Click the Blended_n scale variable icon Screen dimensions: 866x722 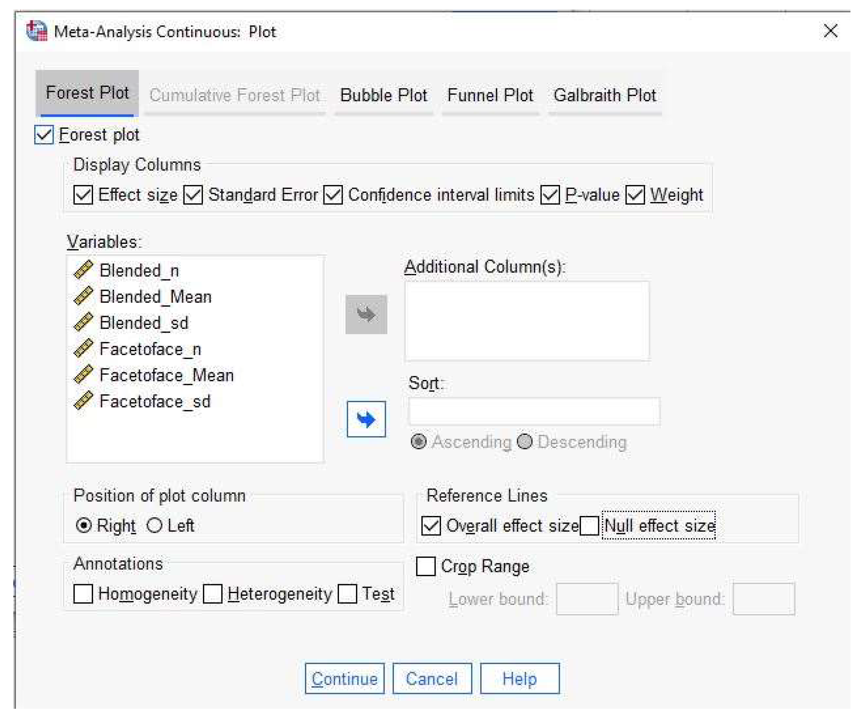point(83,270)
